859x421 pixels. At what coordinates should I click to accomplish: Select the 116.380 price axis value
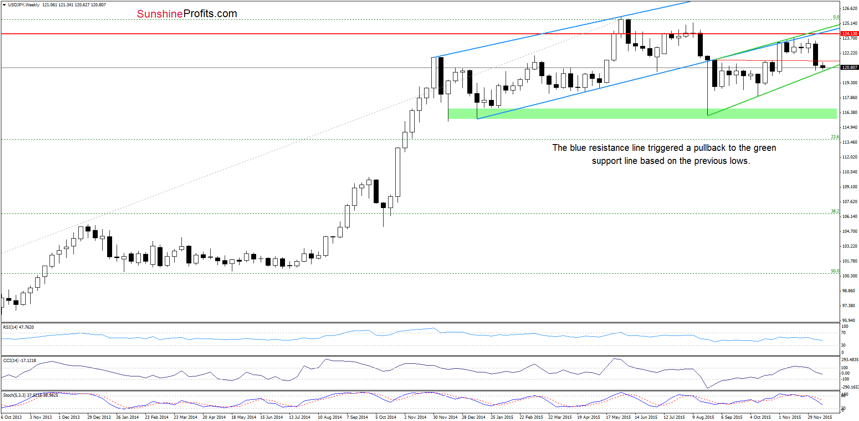[x=850, y=113]
